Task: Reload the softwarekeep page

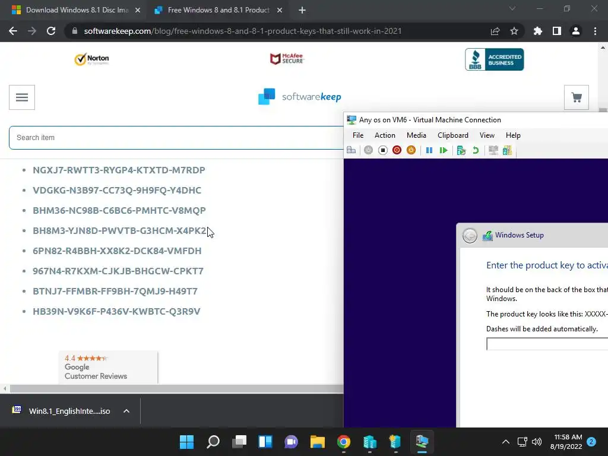Action: pos(51,31)
